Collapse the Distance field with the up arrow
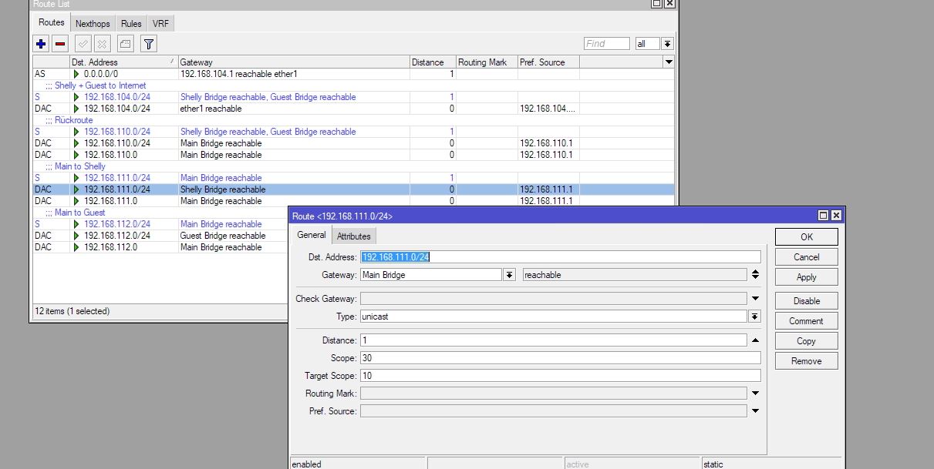Screen dimensions: 934x469 755,340
